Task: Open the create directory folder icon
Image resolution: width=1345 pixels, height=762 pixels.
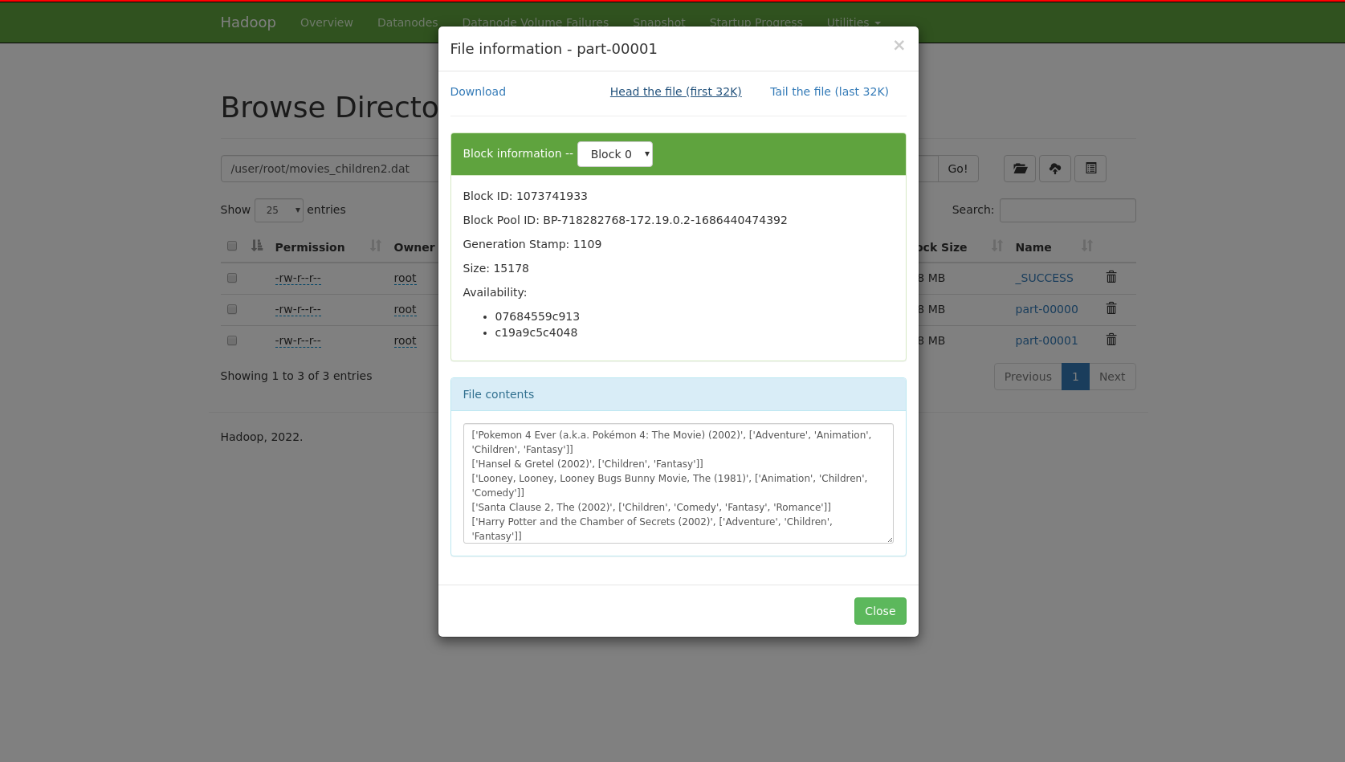Action: [x=1020, y=169]
